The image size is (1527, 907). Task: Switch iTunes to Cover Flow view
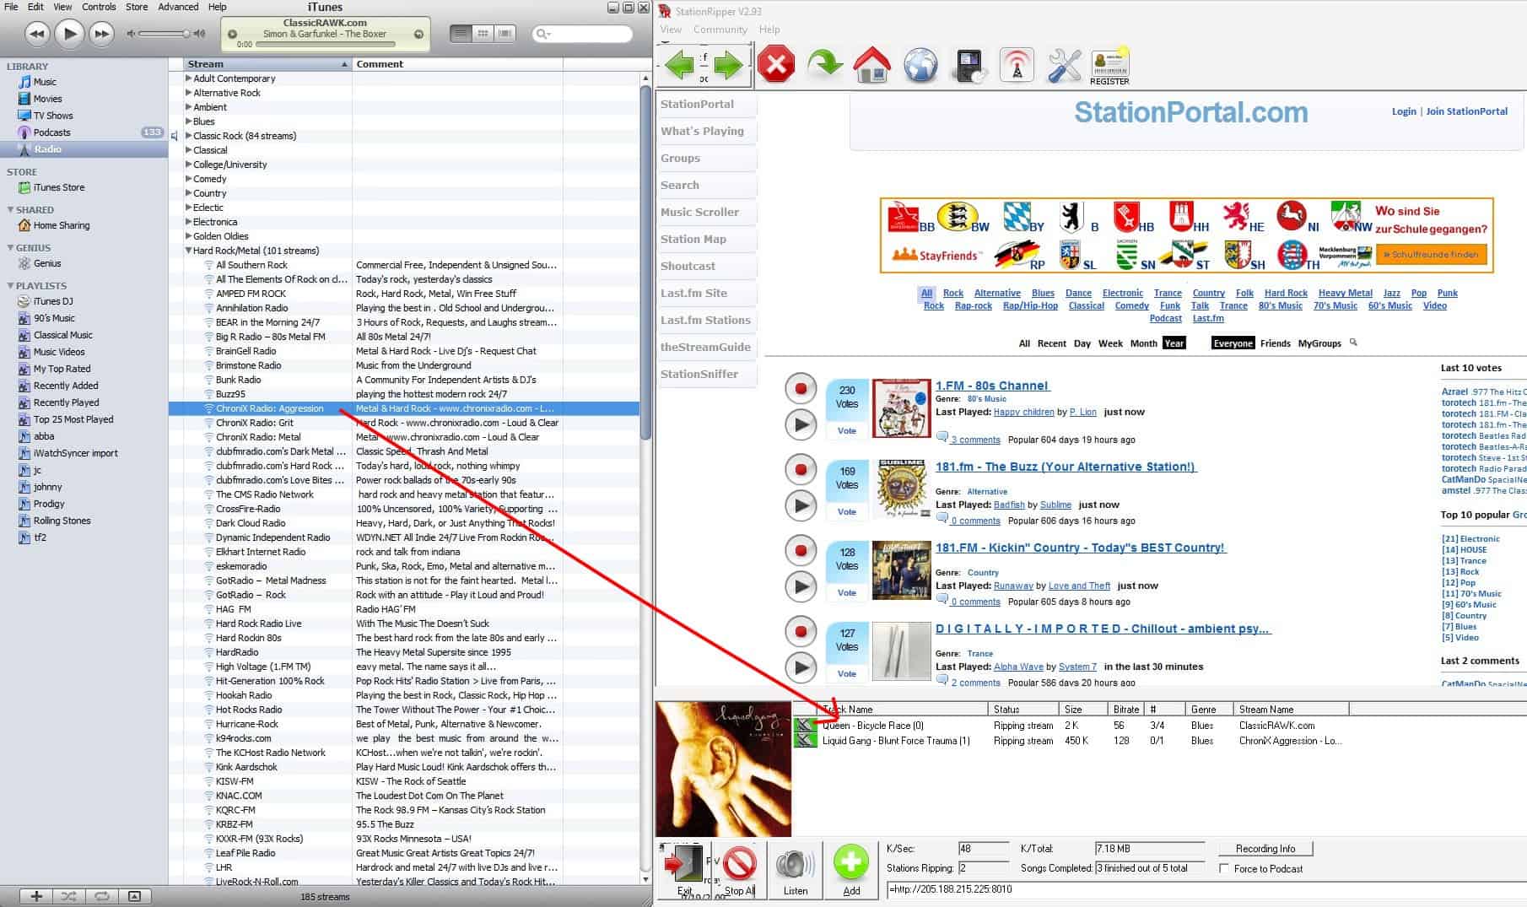[x=505, y=34]
